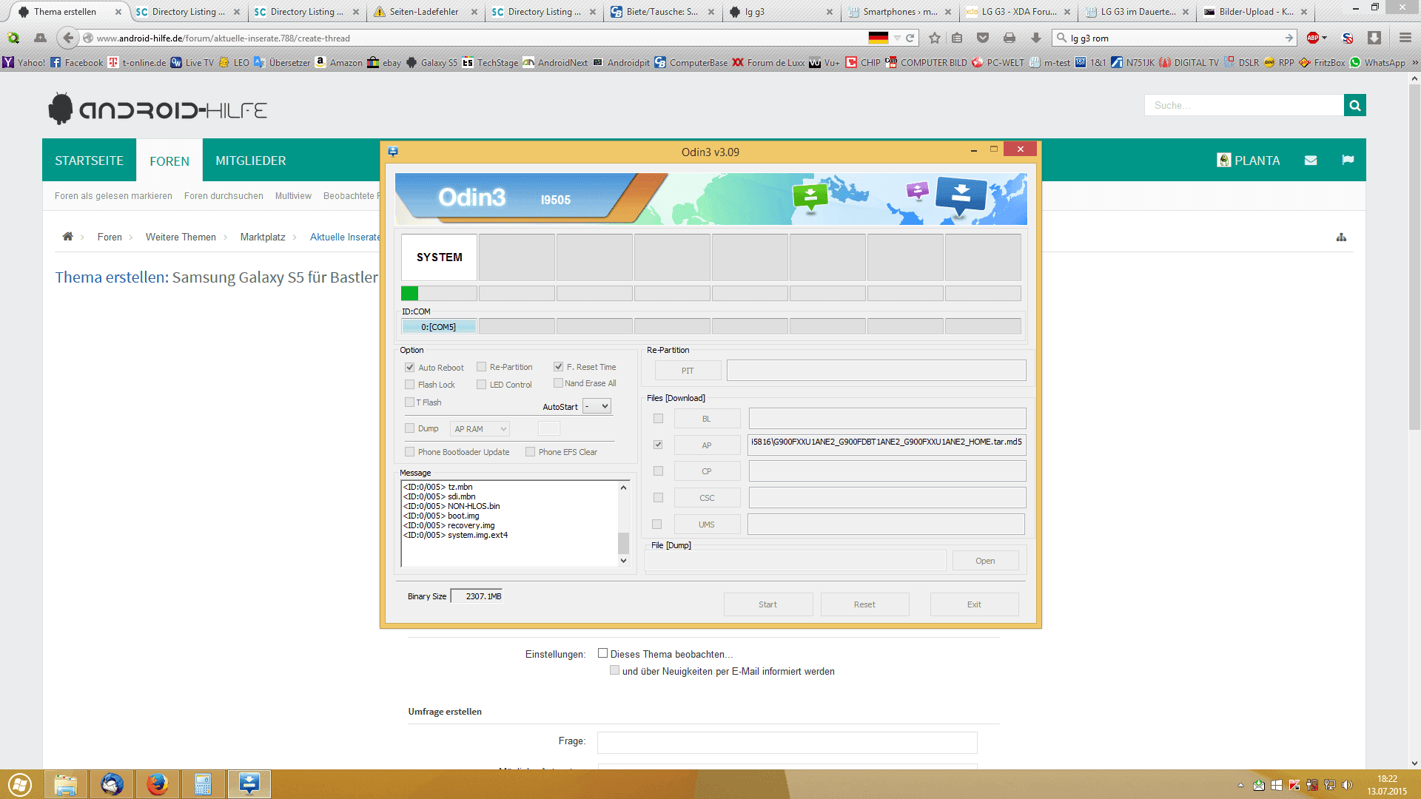The width and height of the screenshot is (1421, 799).
Task: Enable the Re-Partition checkbox
Action: (x=482, y=367)
